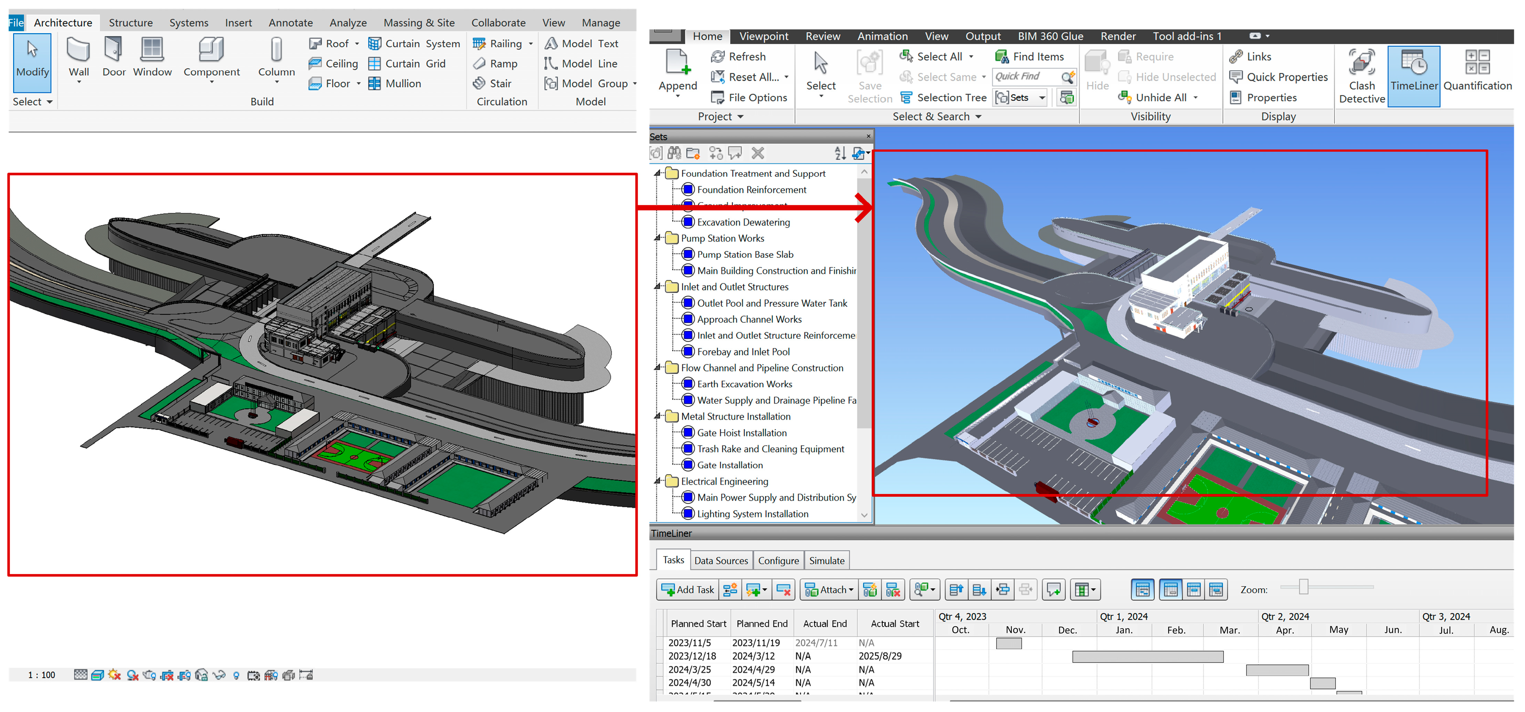Image resolution: width=1525 pixels, height=712 pixels.
Task: Click the delete X icon in Sets panel
Action: click(x=757, y=153)
